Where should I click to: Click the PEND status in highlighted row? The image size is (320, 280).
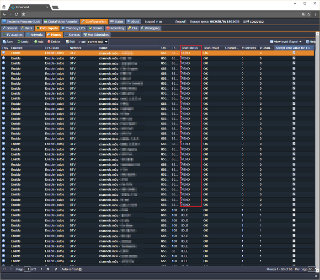186,53
